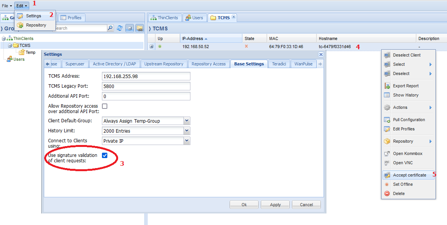Viewport: 447px width, 225px height.
Task: Select the Users node in the tree
Action: tap(19, 59)
